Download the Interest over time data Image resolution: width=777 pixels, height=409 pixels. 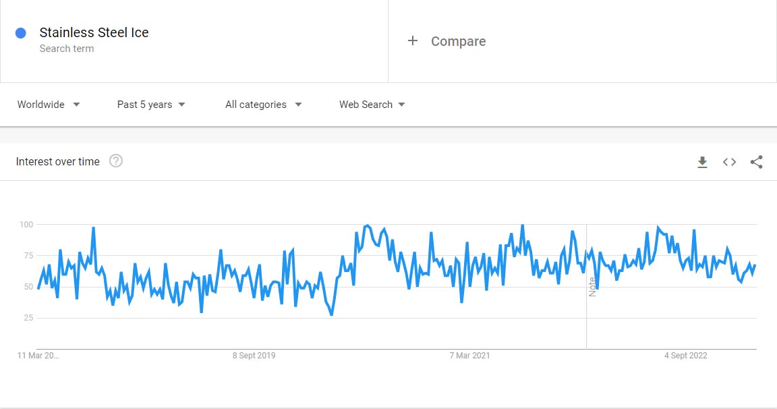click(702, 162)
